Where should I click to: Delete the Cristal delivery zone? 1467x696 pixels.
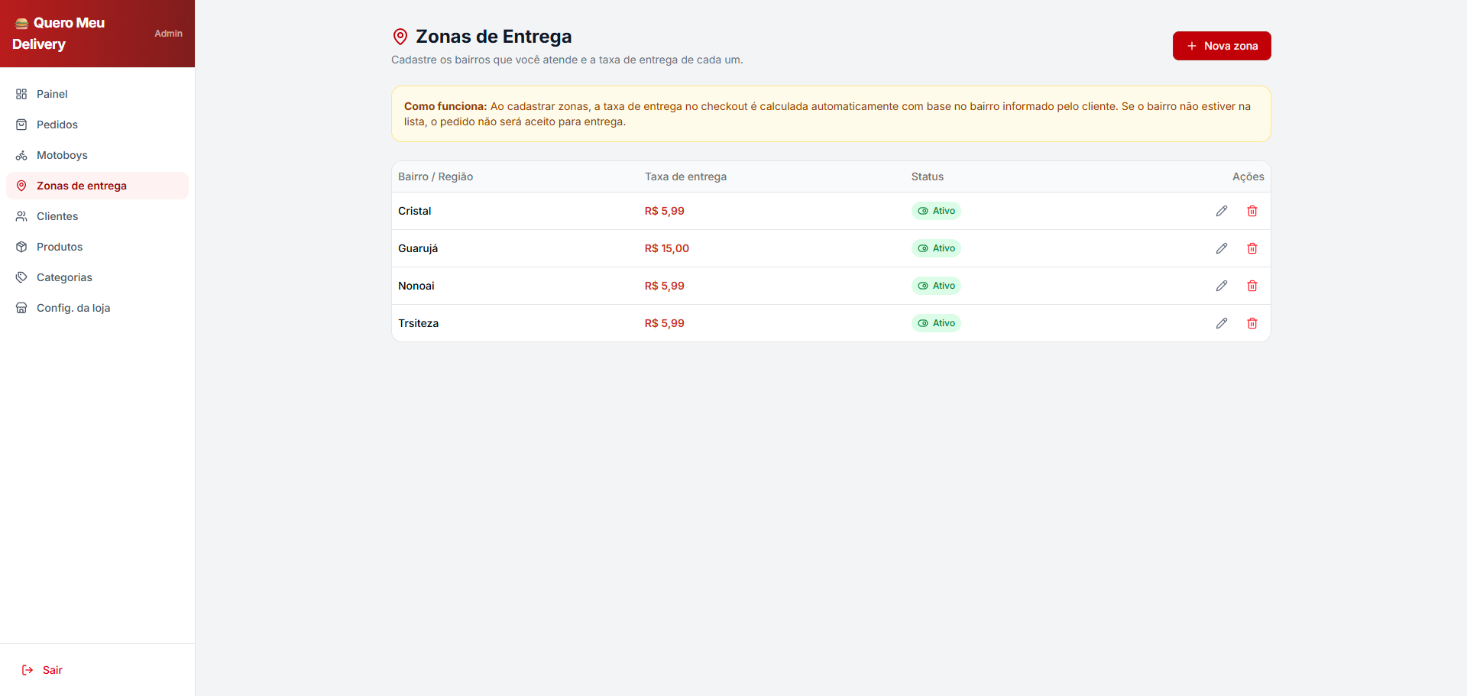tap(1252, 211)
